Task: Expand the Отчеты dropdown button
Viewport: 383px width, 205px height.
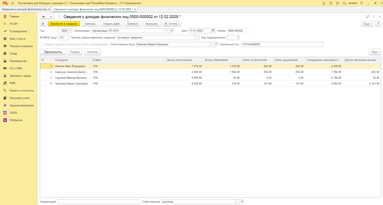Action: click(172, 24)
